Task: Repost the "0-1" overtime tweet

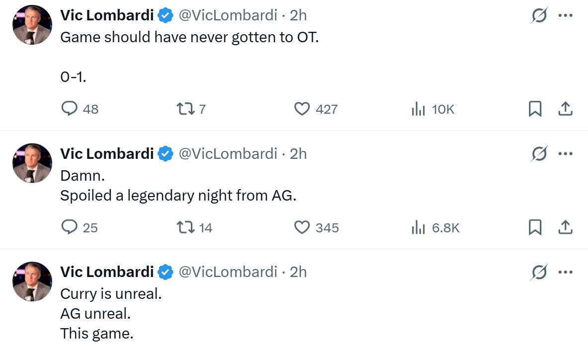Action: pyautogui.click(x=185, y=108)
